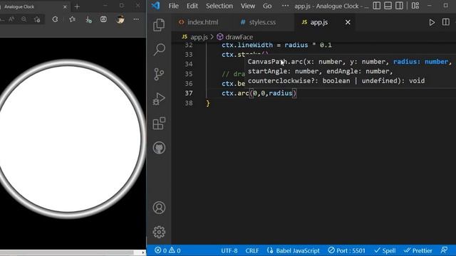This screenshot has width=456, height=256.
Task: Open the Manage gear menu
Action: tap(159, 232)
